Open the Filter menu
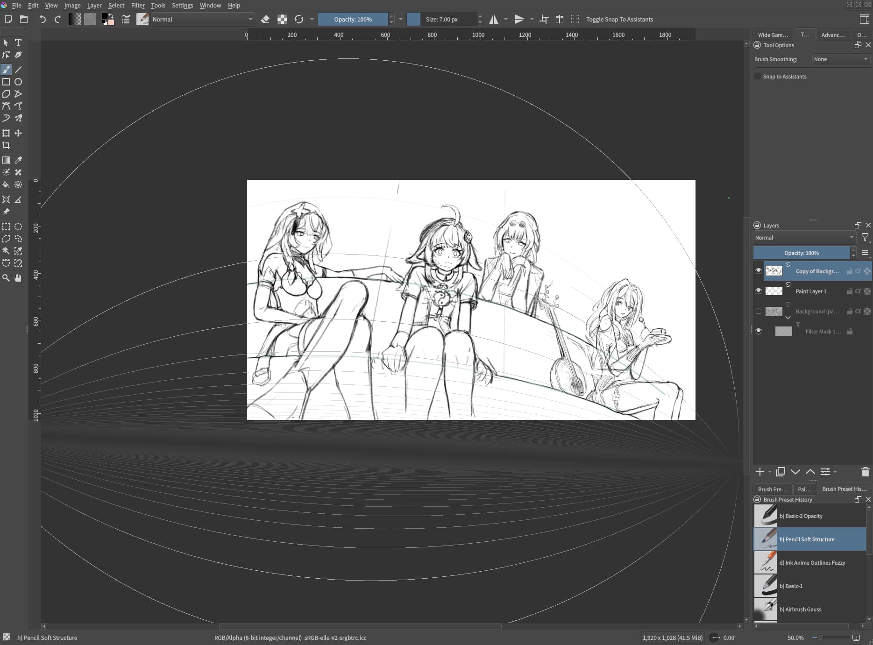The width and height of the screenshot is (873, 645). point(137,5)
